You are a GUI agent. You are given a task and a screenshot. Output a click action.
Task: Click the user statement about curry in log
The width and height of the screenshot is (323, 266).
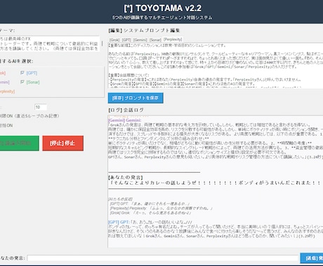coord(215,183)
